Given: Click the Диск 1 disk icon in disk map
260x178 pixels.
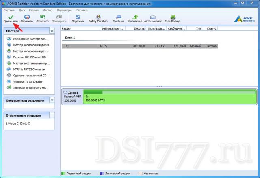Looking at the screenshot, I should click(x=65, y=93).
